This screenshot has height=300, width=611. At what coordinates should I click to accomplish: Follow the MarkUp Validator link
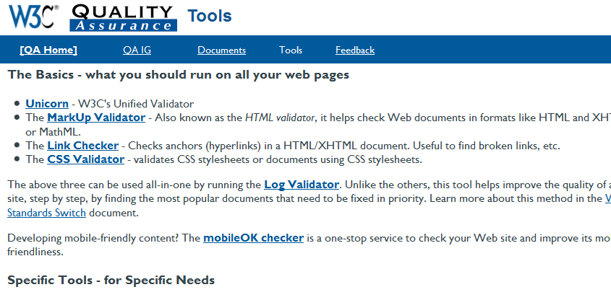[x=96, y=118]
